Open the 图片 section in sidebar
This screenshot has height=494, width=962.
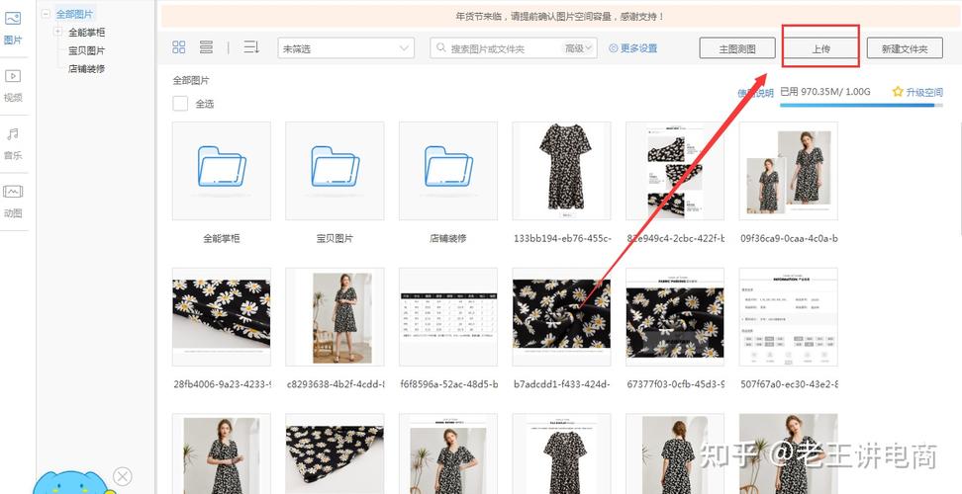[13, 29]
